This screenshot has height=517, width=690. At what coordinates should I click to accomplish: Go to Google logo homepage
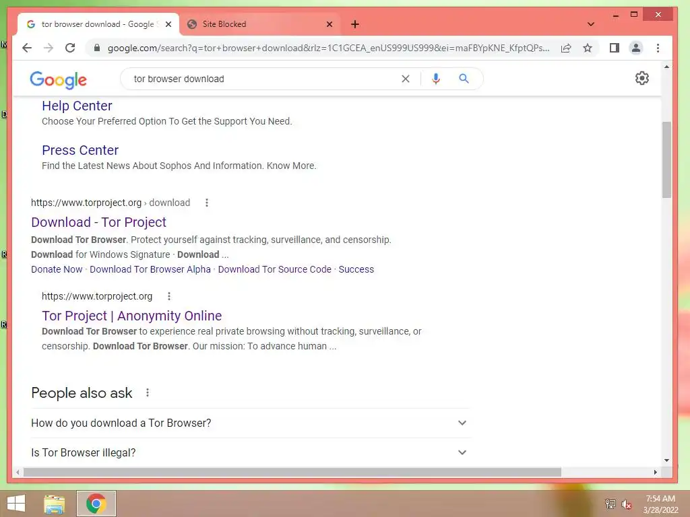[x=58, y=80]
